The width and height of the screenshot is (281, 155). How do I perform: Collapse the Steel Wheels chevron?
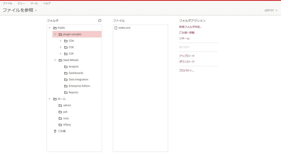[55, 60]
